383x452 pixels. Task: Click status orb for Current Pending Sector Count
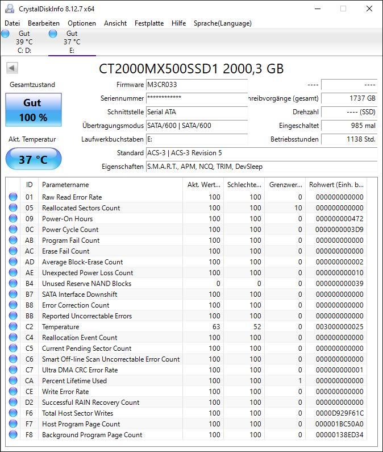coord(13,348)
